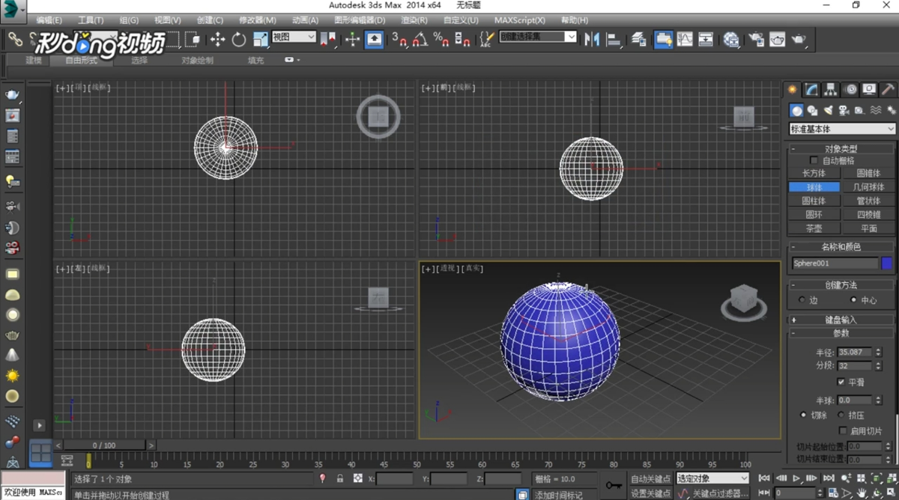Viewport: 899px width, 500px height.
Task: Select the Move transform tool
Action: [217, 40]
